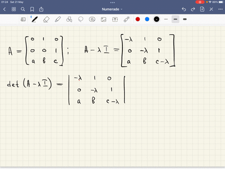Select the Image insert tool
The width and height of the screenshot is (225, 169).
tap(104, 19)
